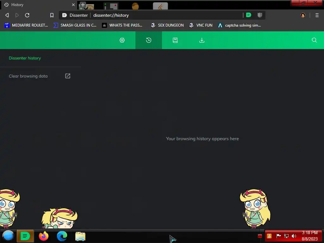The height and width of the screenshot is (243, 324).
Task: Open the Start orb in taskbar
Action: click(8, 236)
